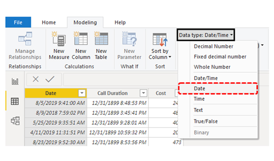Click the formula bar input field
274x161 pixels.
(120, 79)
